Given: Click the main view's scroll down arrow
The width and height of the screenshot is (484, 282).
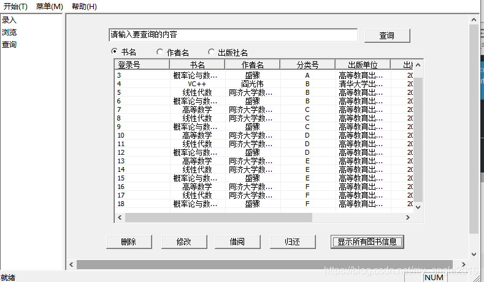Looking at the screenshot, I should 474,254.
